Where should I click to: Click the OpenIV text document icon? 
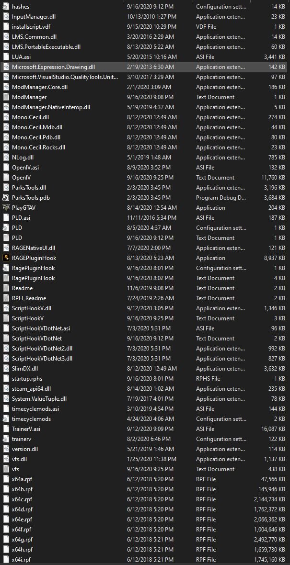pyautogui.click(x=6, y=177)
